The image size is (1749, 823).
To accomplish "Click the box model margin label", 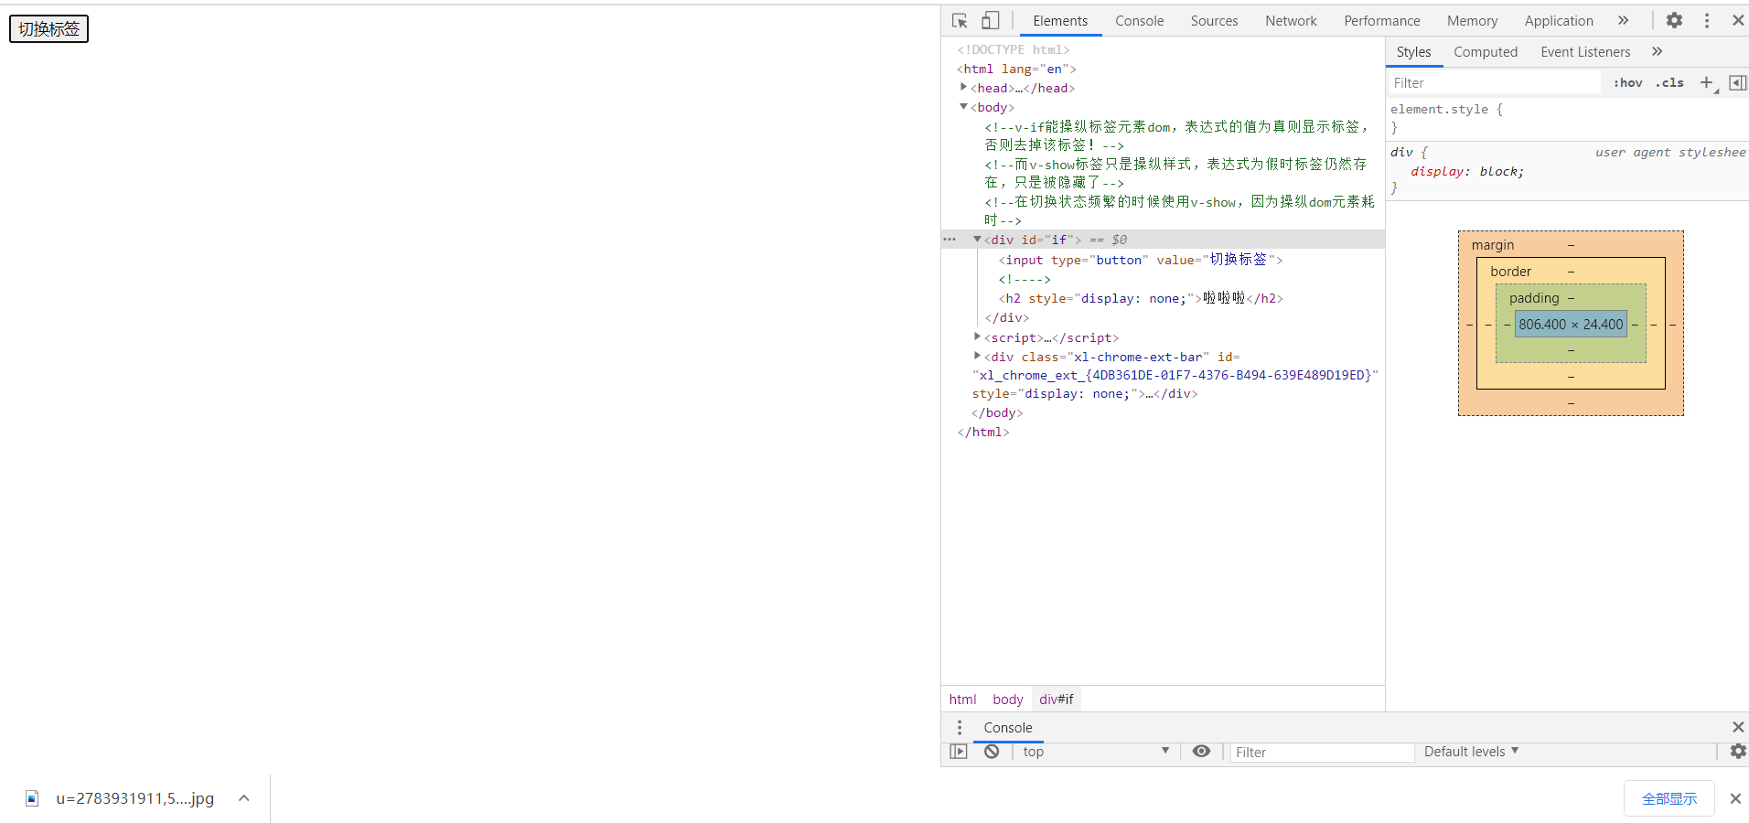I will point(1492,244).
